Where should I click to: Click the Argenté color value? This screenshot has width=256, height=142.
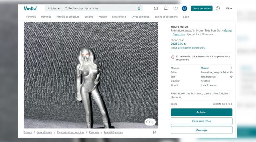click(205, 81)
